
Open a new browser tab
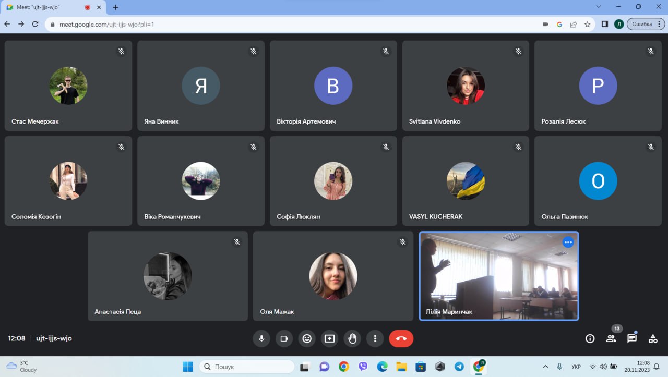tap(115, 7)
